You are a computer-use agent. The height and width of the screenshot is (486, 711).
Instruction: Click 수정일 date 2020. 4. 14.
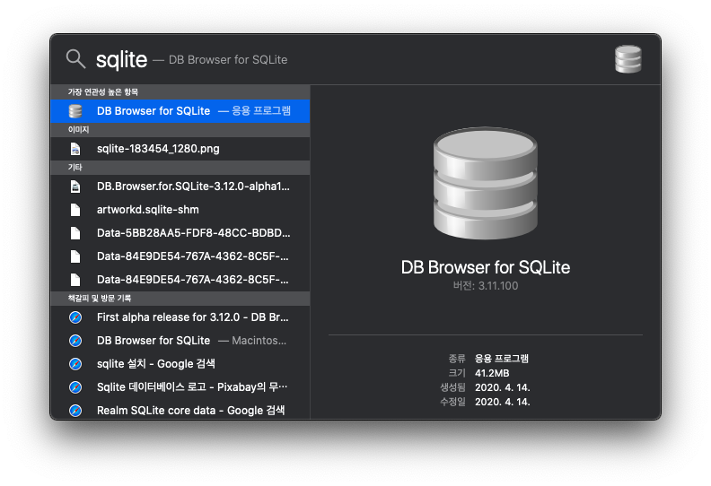click(503, 403)
